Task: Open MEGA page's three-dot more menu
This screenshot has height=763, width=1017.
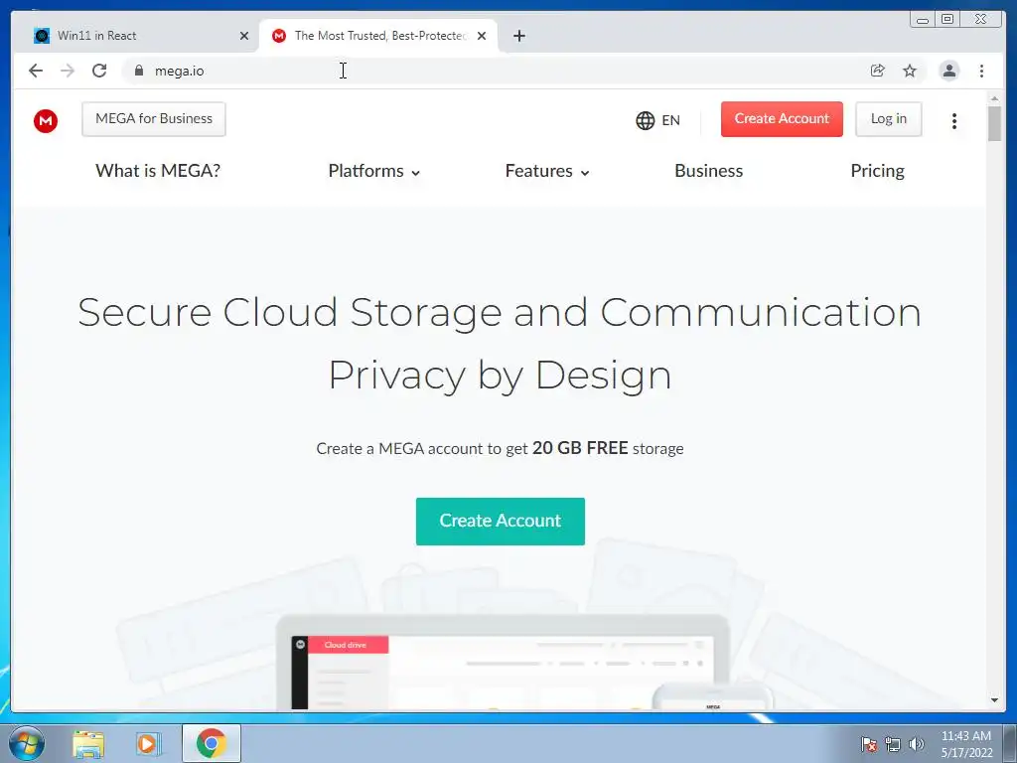Action: point(954,120)
